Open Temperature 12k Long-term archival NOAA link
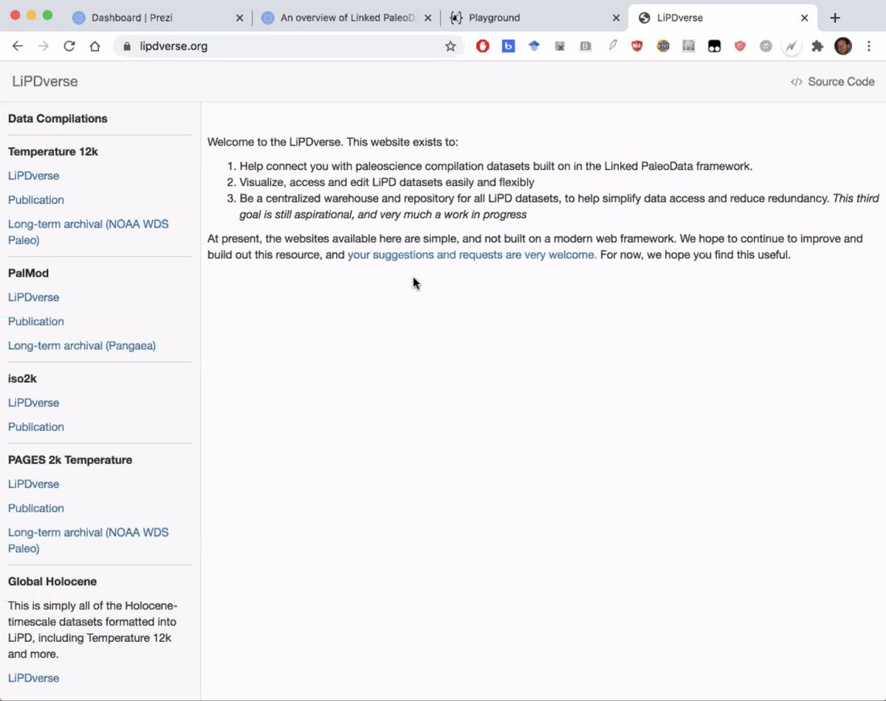The image size is (886, 701). 89,232
